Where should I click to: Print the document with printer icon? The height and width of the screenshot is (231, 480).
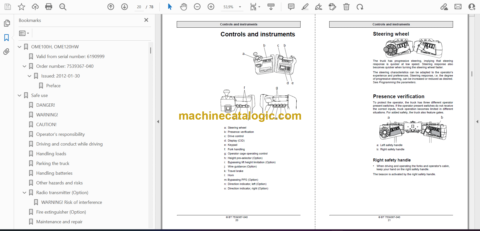49,7
